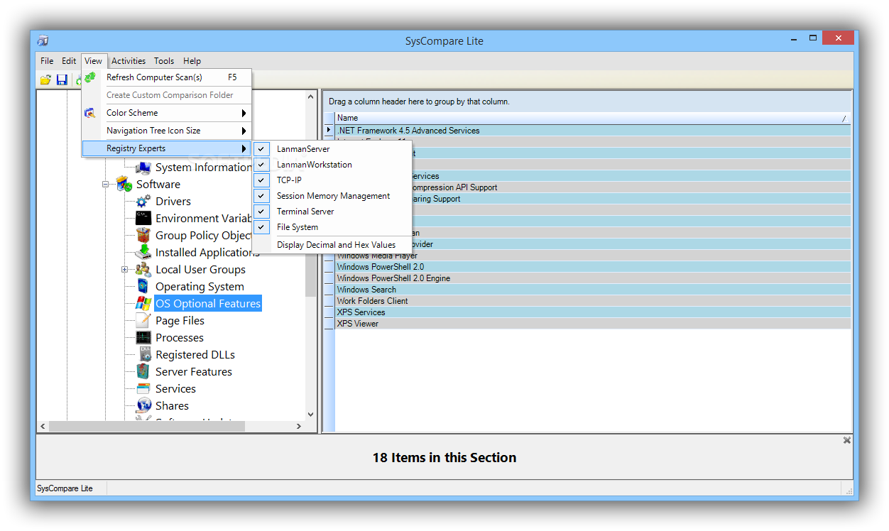Open the Edit menu
The height and width of the screenshot is (531, 889).
[x=69, y=61]
